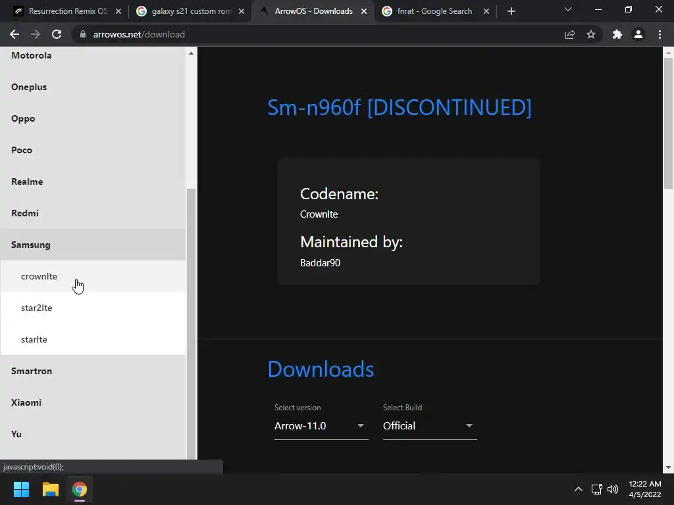Screen dimensions: 674x505
Task: Bookmark this page with the star icon
Action: [591, 34]
